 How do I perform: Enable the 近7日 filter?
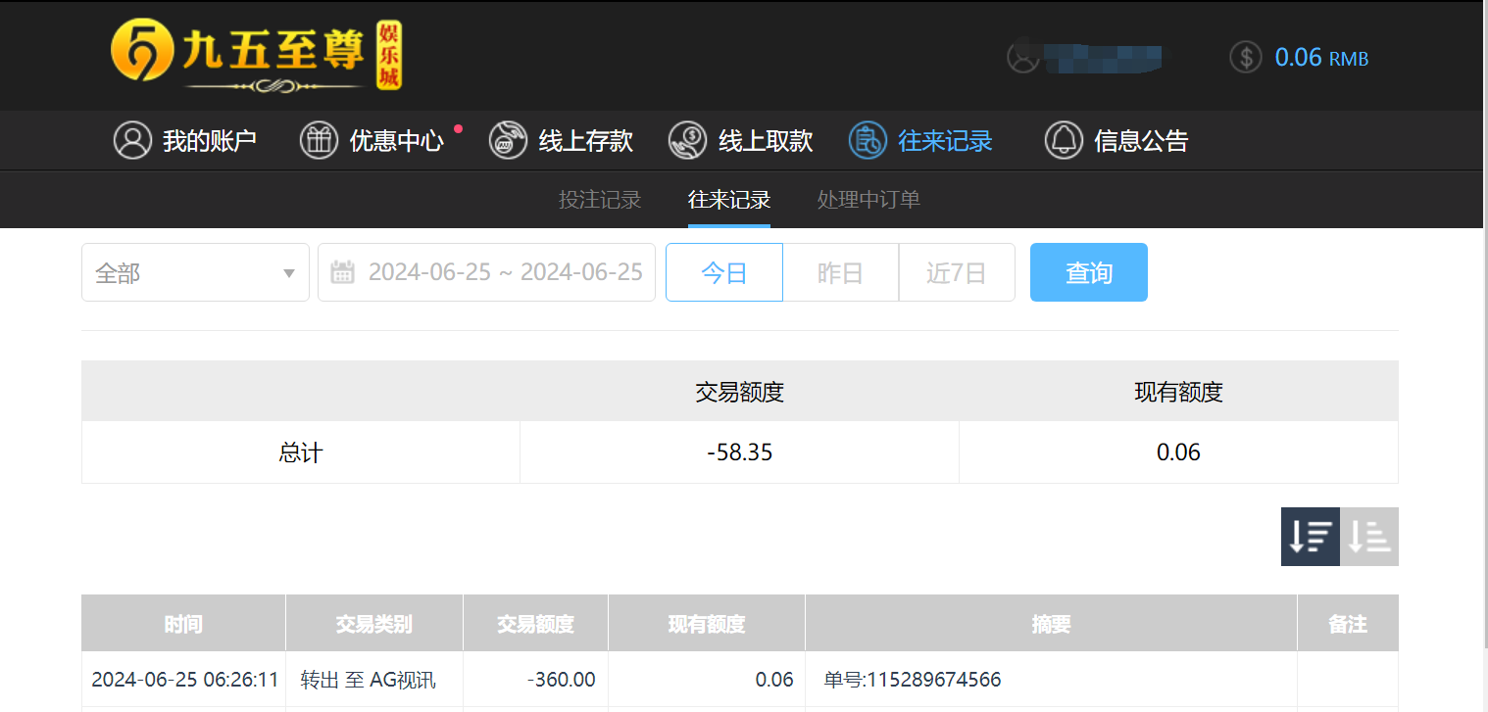coord(956,272)
